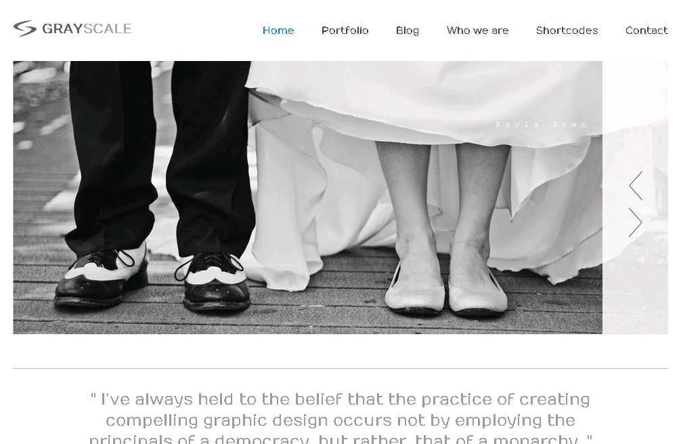This screenshot has width=681, height=444.
Task: Open the Blog section
Action: [x=408, y=31]
